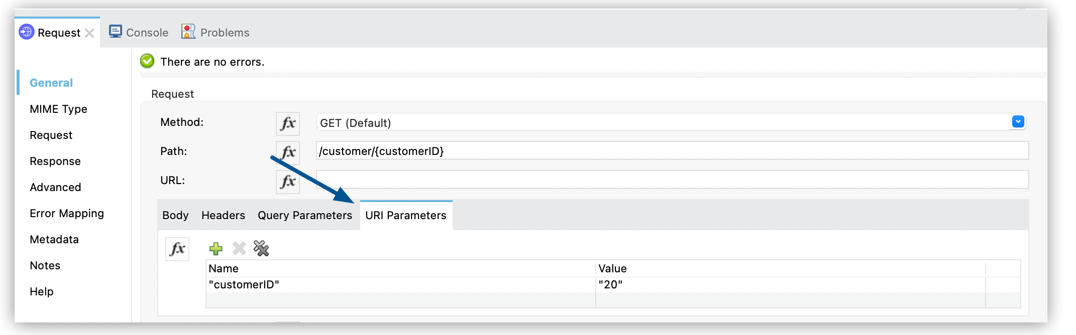This screenshot has width=1076, height=335.
Task: Go to the Advanced settings section
Action: pos(55,187)
